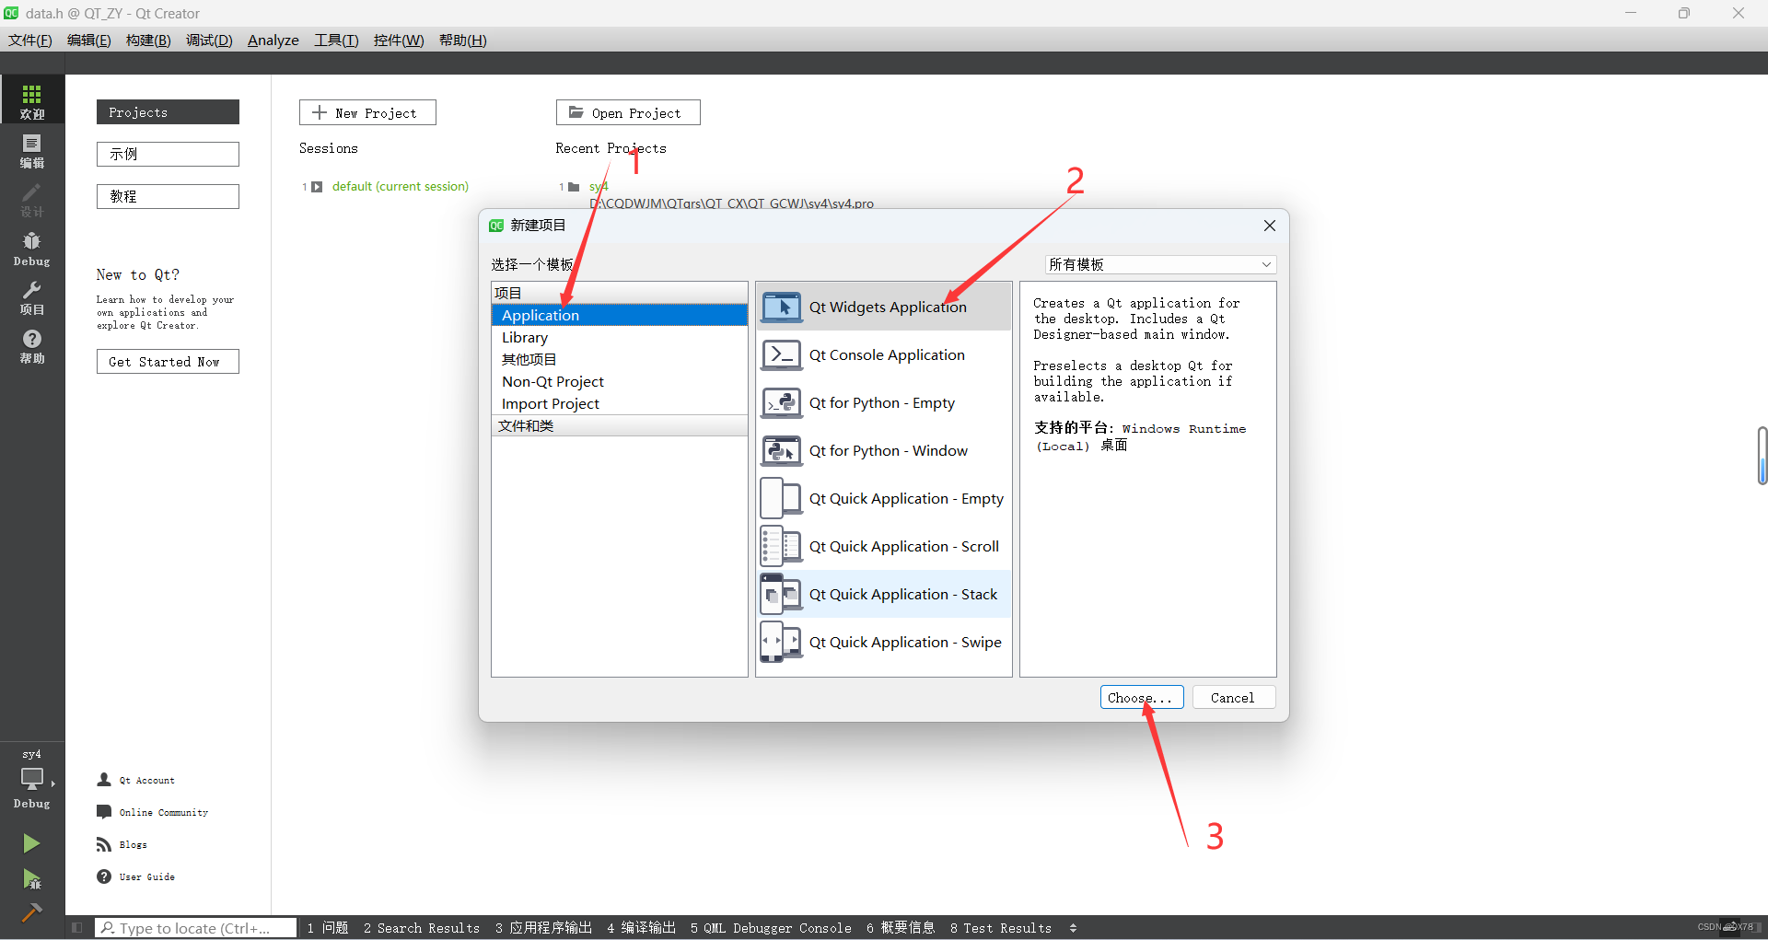The width and height of the screenshot is (1768, 940).
Task: Open the 4 编译输出 pane
Action: (x=642, y=928)
